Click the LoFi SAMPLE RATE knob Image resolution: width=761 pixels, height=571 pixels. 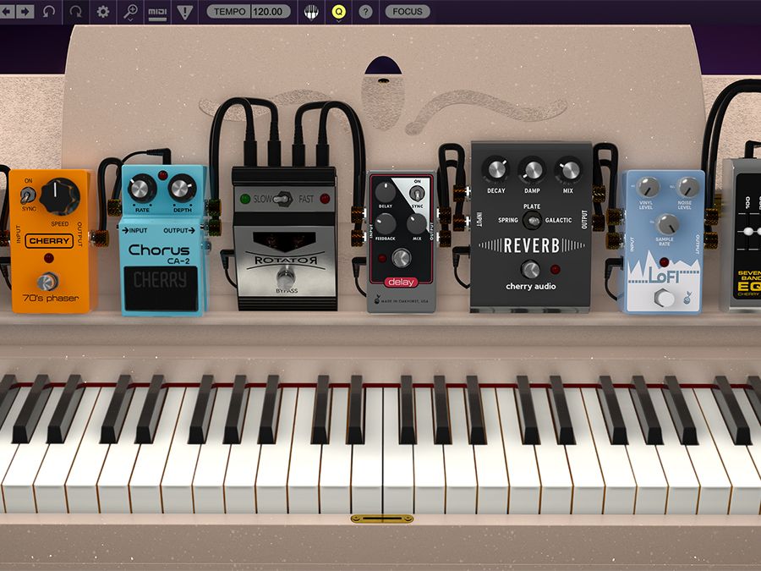pyautogui.click(x=667, y=223)
